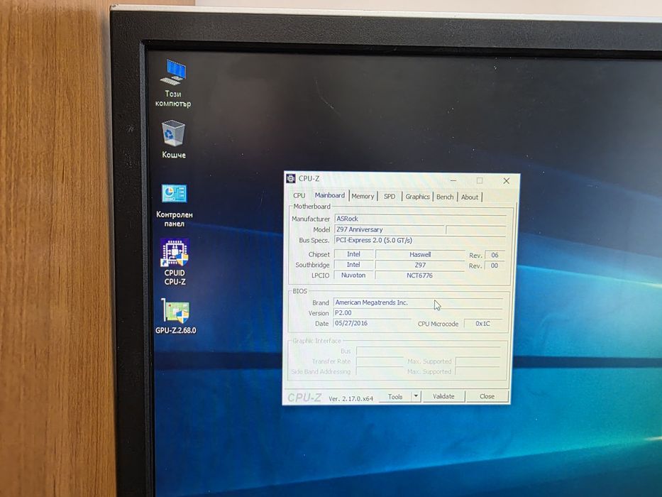This screenshot has height=497, width=662.
Task: Select the GPU-Z.2.68.0 desktop icon
Action: (x=176, y=316)
